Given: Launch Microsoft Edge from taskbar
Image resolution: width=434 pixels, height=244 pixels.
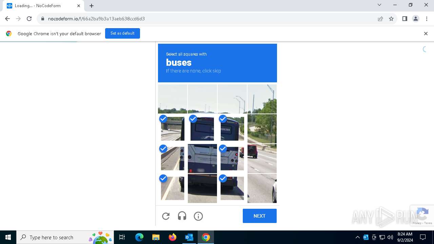Looking at the screenshot, I should click(139, 237).
